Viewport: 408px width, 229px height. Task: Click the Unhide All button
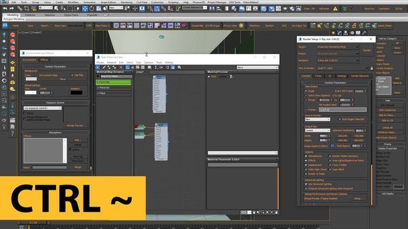388,127
